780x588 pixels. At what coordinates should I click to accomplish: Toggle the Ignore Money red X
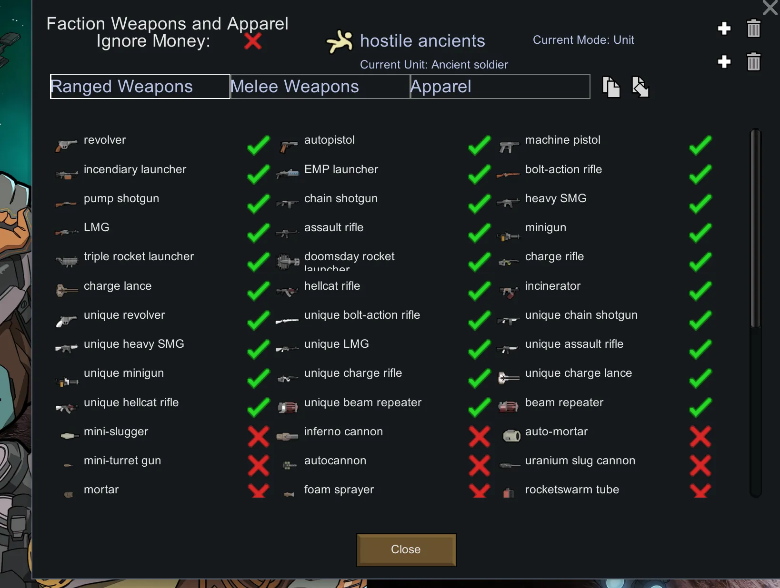[x=252, y=41]
